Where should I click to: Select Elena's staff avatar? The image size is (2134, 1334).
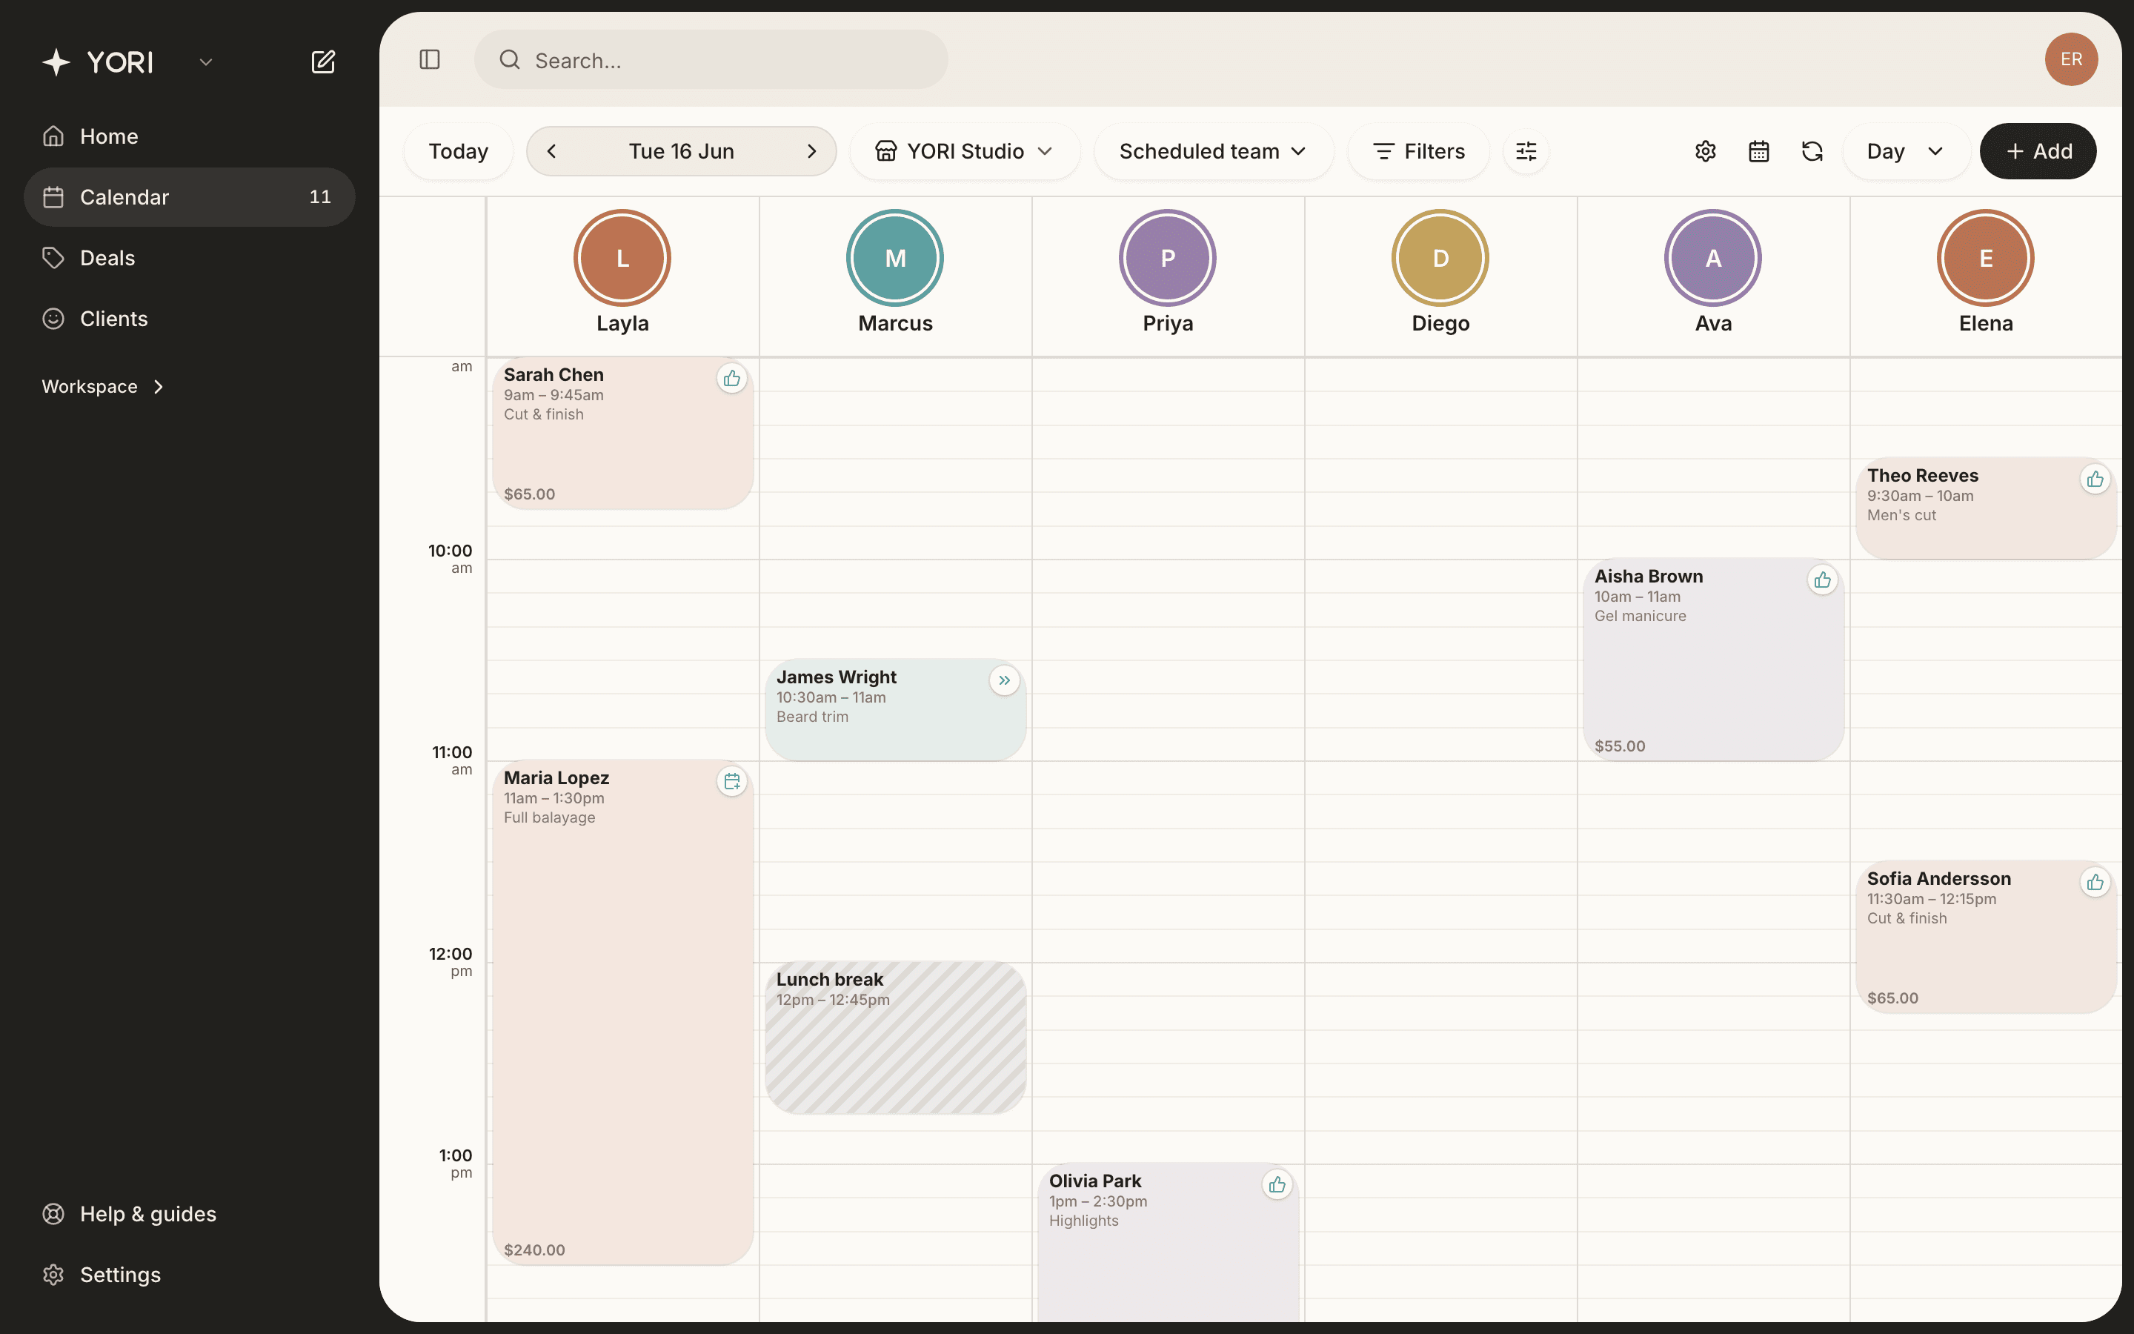pyautogui.click(x=1985, y=258)
